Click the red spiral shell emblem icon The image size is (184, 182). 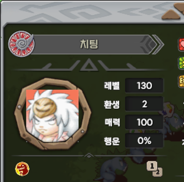[x=21, y=44]
